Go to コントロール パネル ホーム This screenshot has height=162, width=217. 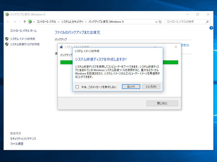[x=23, y=31]
